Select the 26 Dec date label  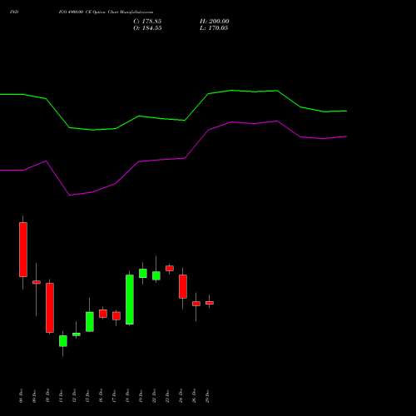tap(195, 396)
